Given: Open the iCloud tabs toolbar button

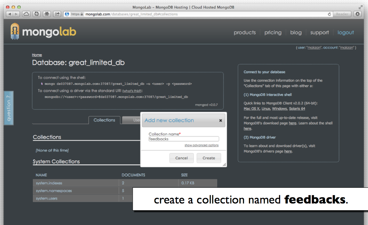Looking at the screenshot, I should click(x=26, y=14).
